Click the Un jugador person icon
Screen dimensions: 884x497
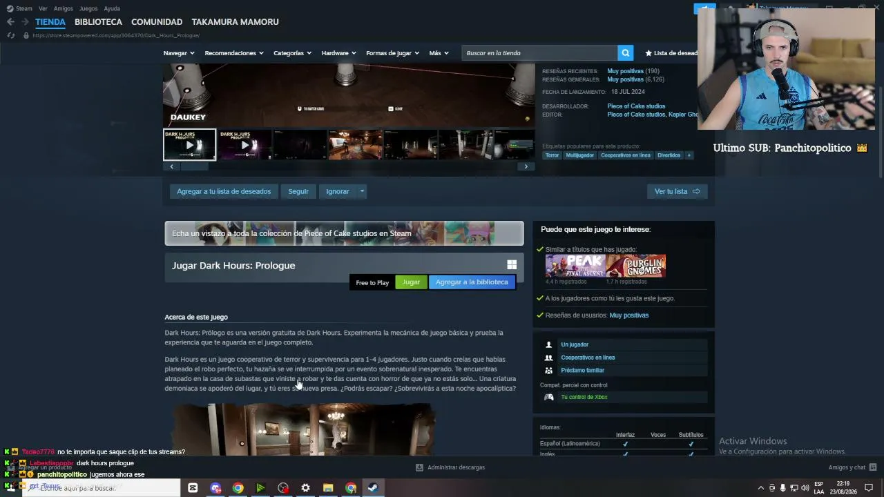tap(549, 344)
